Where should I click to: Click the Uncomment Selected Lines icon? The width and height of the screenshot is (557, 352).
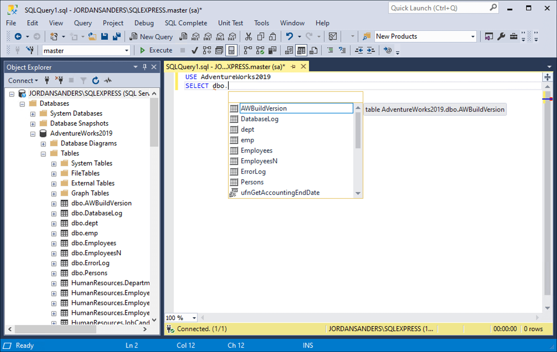343,50
